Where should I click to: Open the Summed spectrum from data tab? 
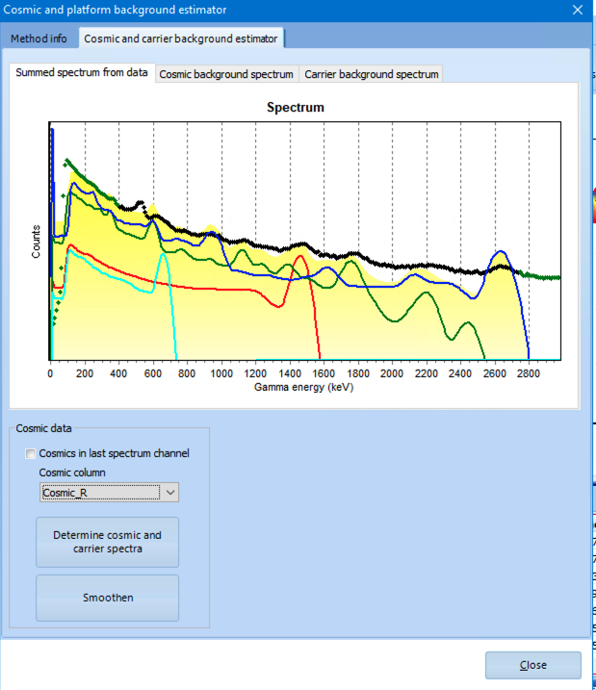pos(82,73)
